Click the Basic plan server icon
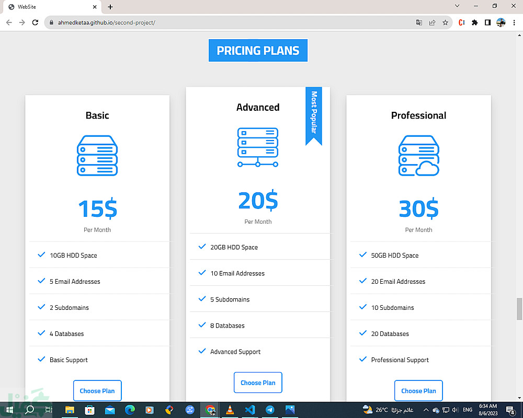523x418 pixels. pos(97,155)
